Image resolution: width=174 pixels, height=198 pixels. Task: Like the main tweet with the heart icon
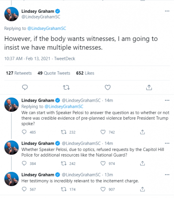pyautogui.click(x=108, y=88)
